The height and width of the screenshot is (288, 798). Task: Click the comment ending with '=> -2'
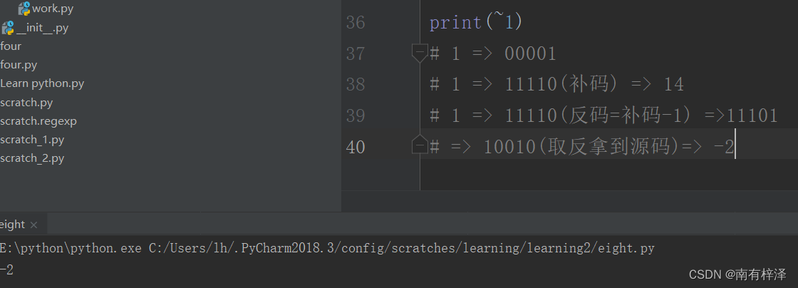(x=582, y=147)
